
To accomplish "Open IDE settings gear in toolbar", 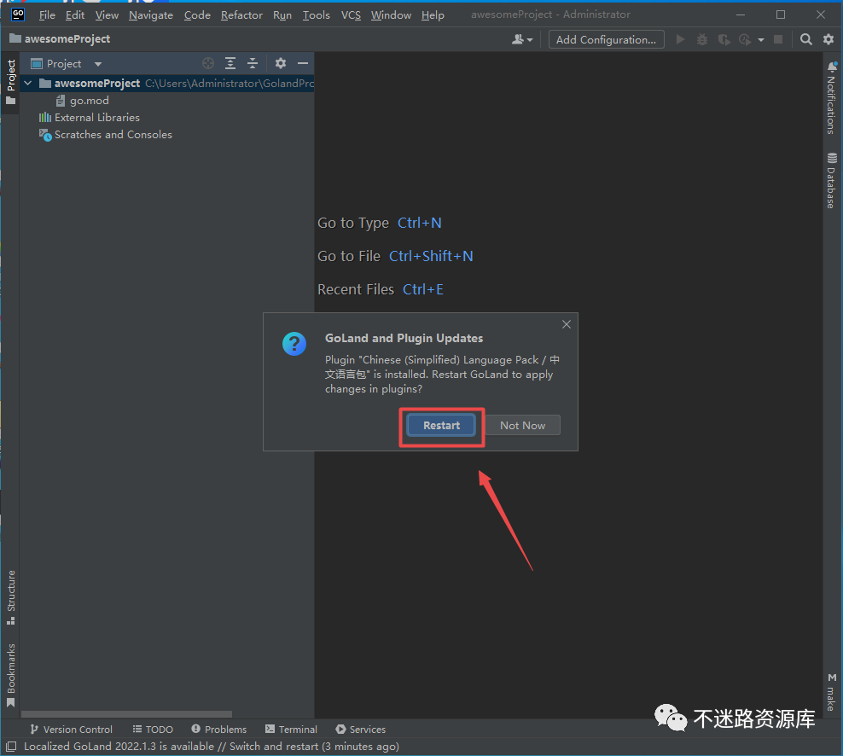I will [x=828, y=39].
